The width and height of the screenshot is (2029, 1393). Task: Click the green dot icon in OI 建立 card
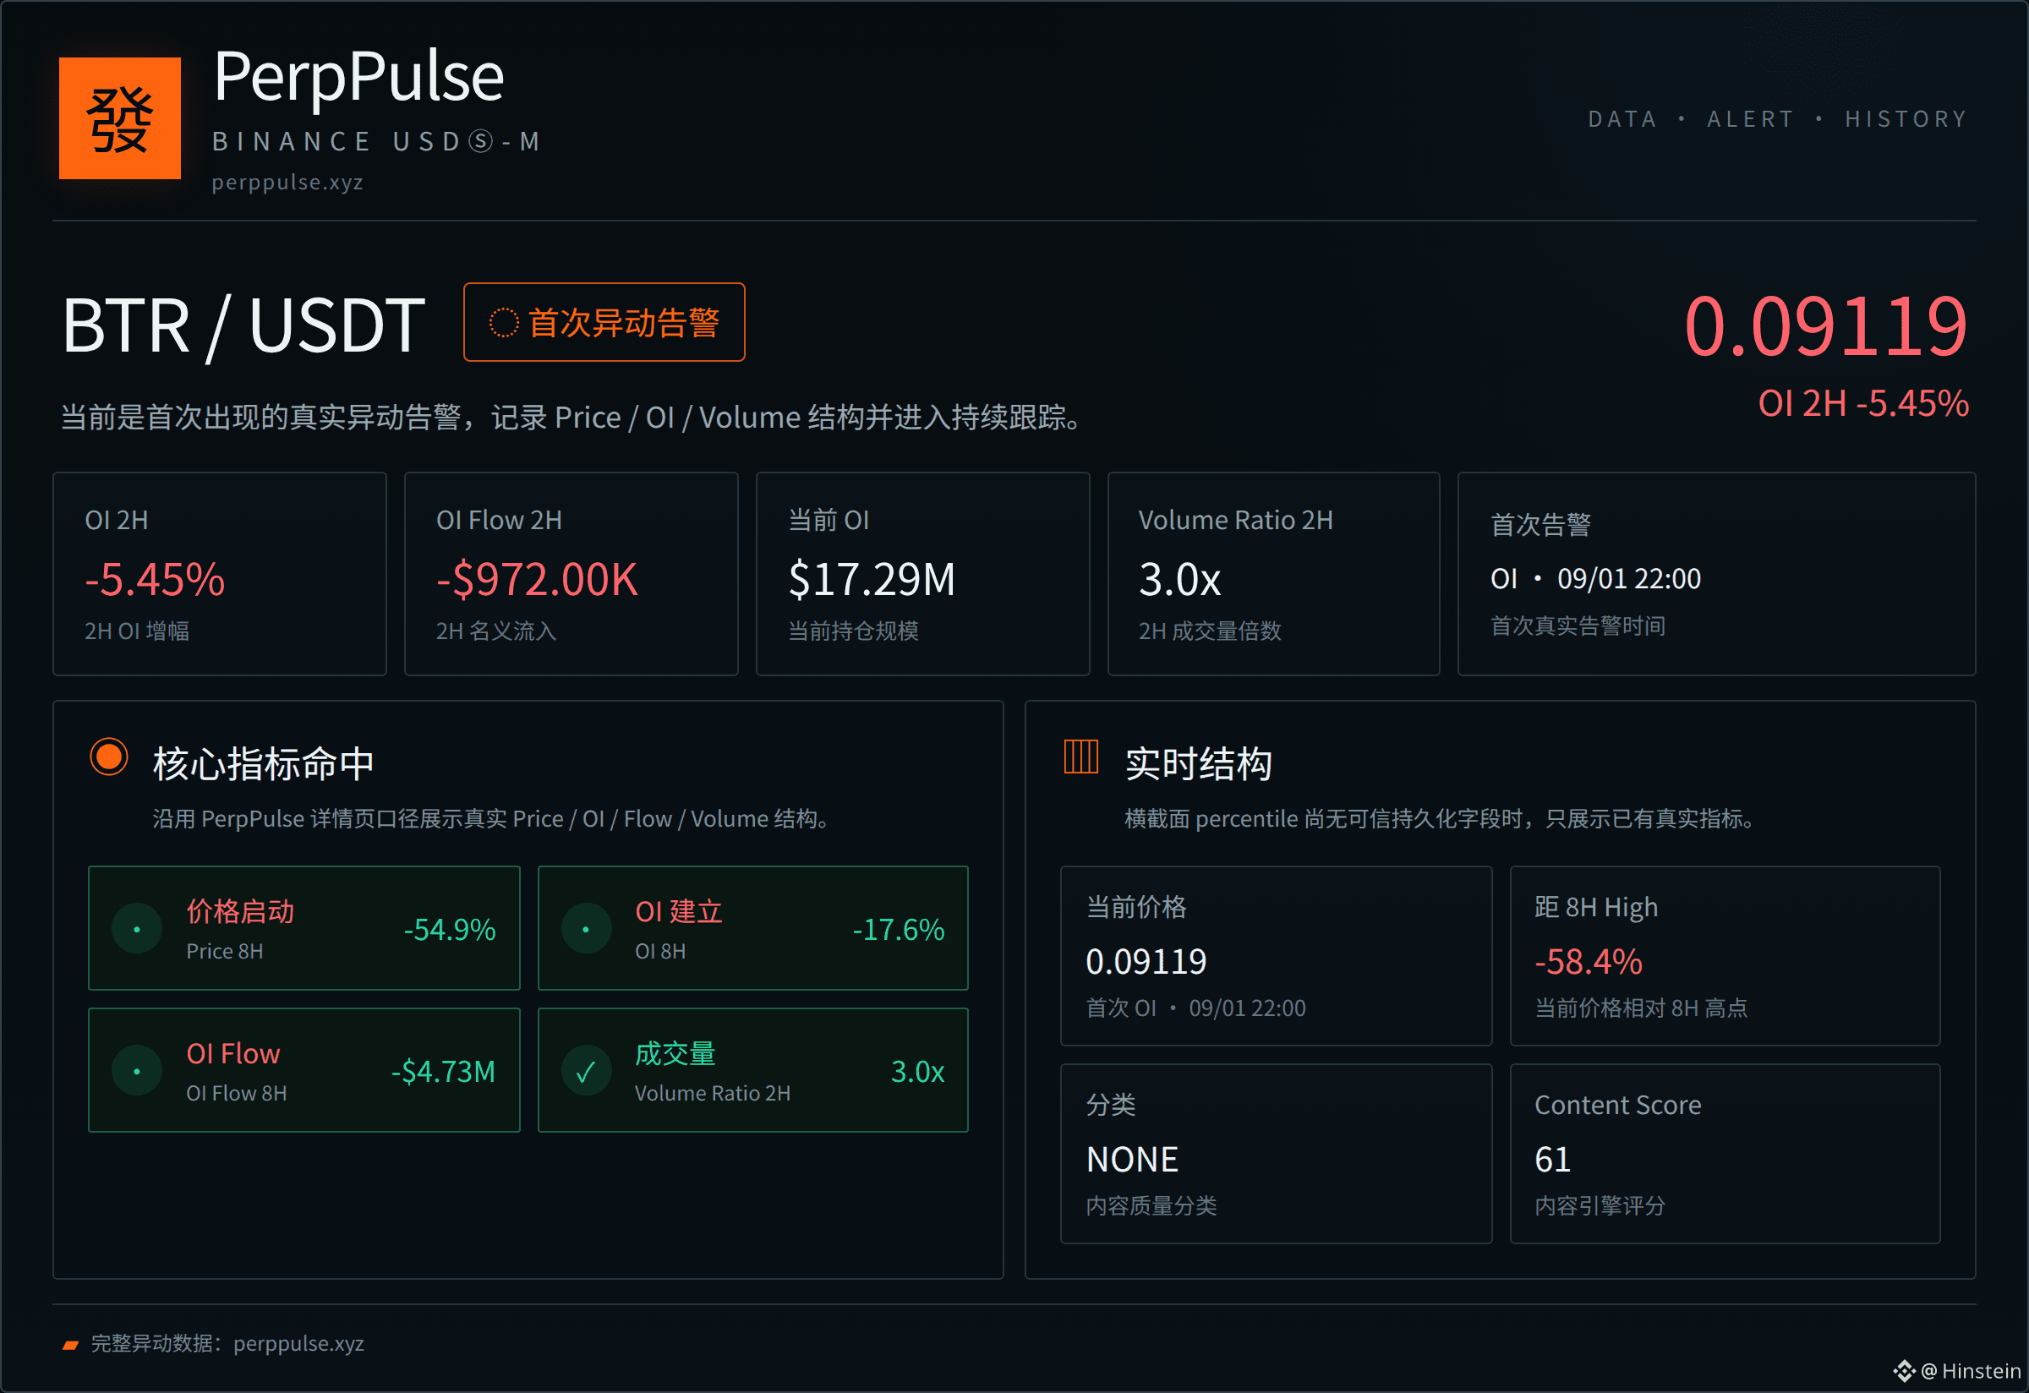(586, 929)
